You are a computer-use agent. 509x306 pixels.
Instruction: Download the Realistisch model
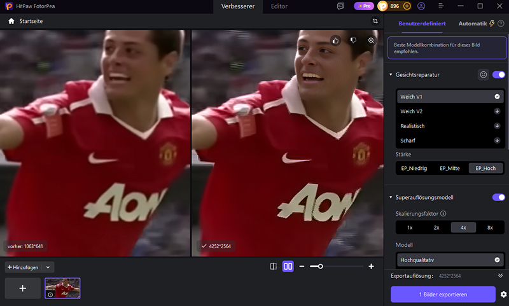(x=497, y=126)
